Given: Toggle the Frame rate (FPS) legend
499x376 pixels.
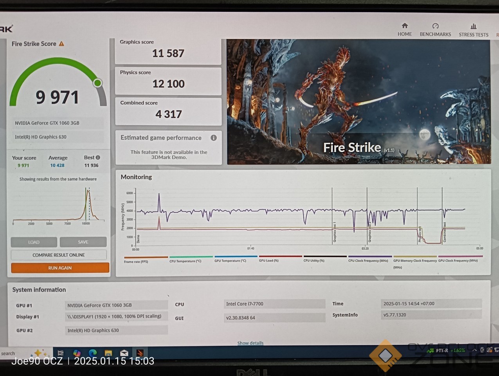Looking at the screenshot, I should 146,259.
